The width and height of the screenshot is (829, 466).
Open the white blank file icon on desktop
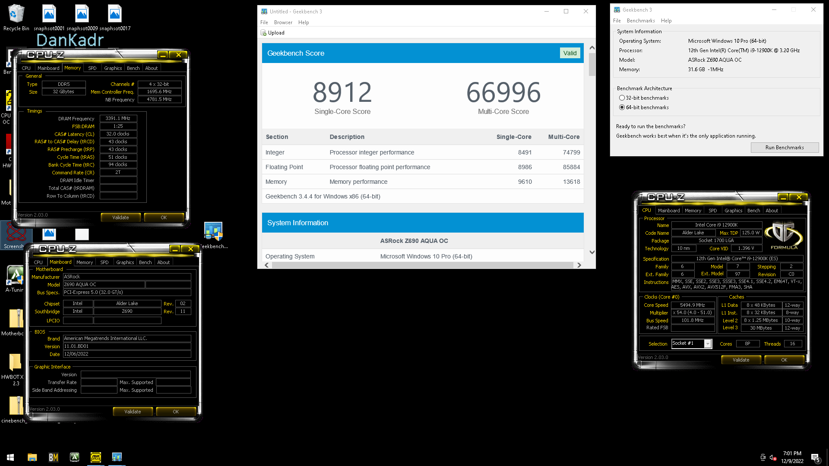(x=82, y=234)
